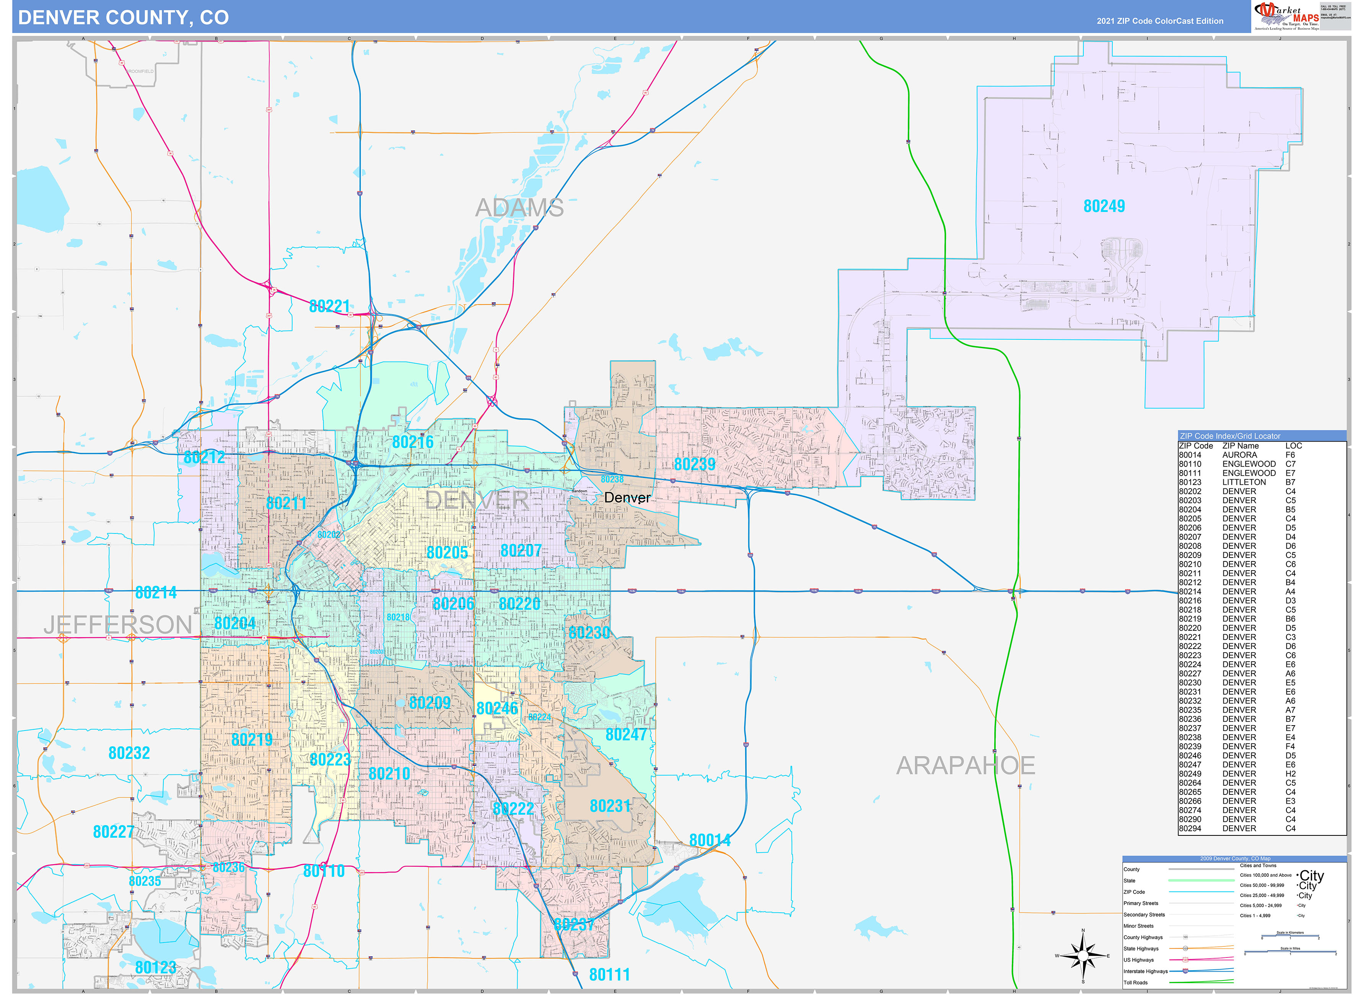Click the Interstate Highways shield in legend
This screenshot has width=1358, height=995.
1185,971
